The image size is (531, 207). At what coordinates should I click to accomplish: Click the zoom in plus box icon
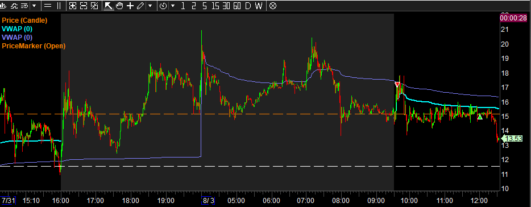click(73, 6)
